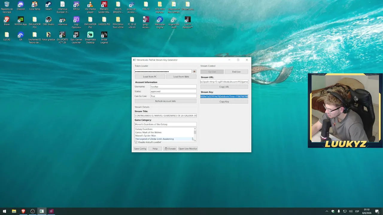Screen dimensions: 383x215
Task: Select the Logi Options+ desktop icon
Action: (x=76, y=23)
